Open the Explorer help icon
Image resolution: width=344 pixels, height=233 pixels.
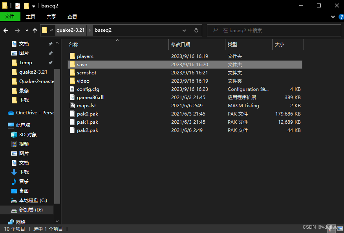[341, 17]
